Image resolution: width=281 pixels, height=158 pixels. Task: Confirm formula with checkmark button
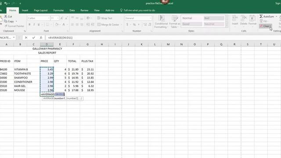point(33,38)
